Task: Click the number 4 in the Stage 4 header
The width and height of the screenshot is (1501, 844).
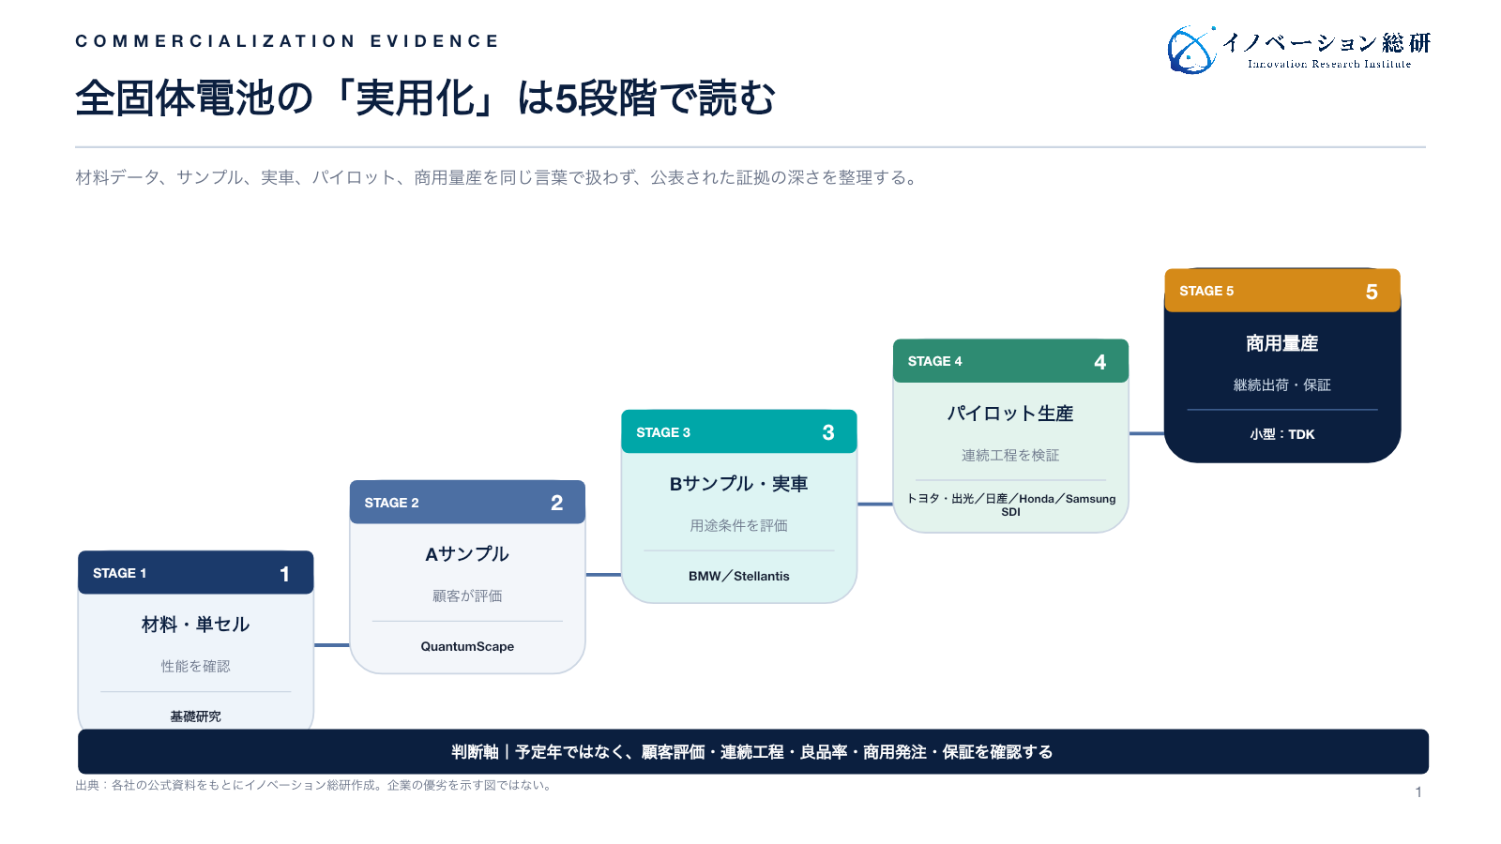Action: 1099,362
